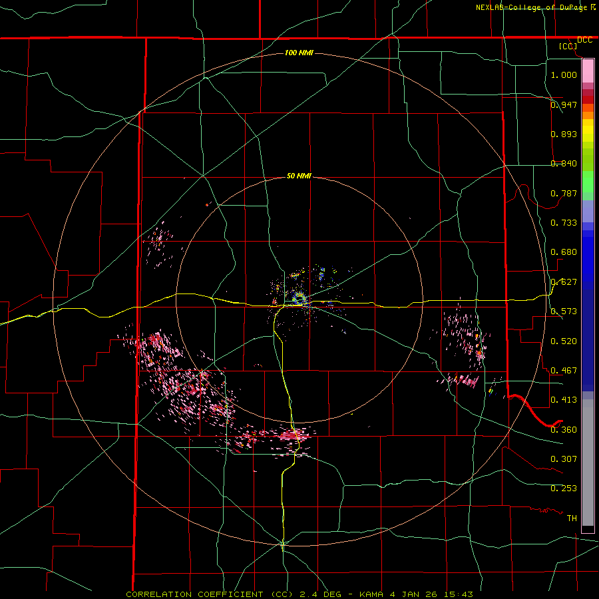The width and height of the screenshot is (599, 599).
Task: Select the 50 NMI range ring label
Action: [x=299, y=176]
